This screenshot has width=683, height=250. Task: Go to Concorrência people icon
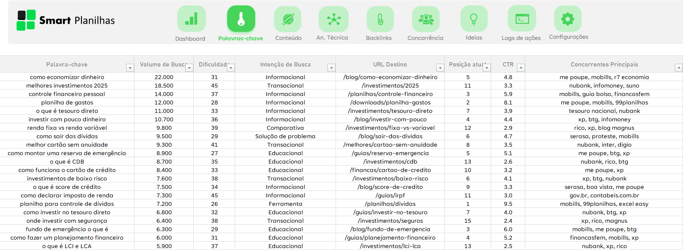click(426, 19)
